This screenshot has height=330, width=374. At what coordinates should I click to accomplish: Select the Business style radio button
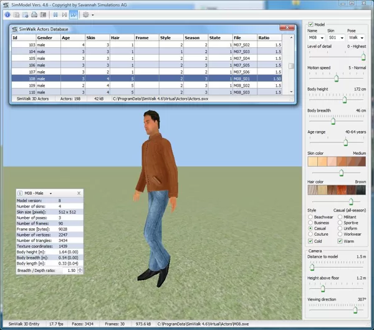point(310,223)
